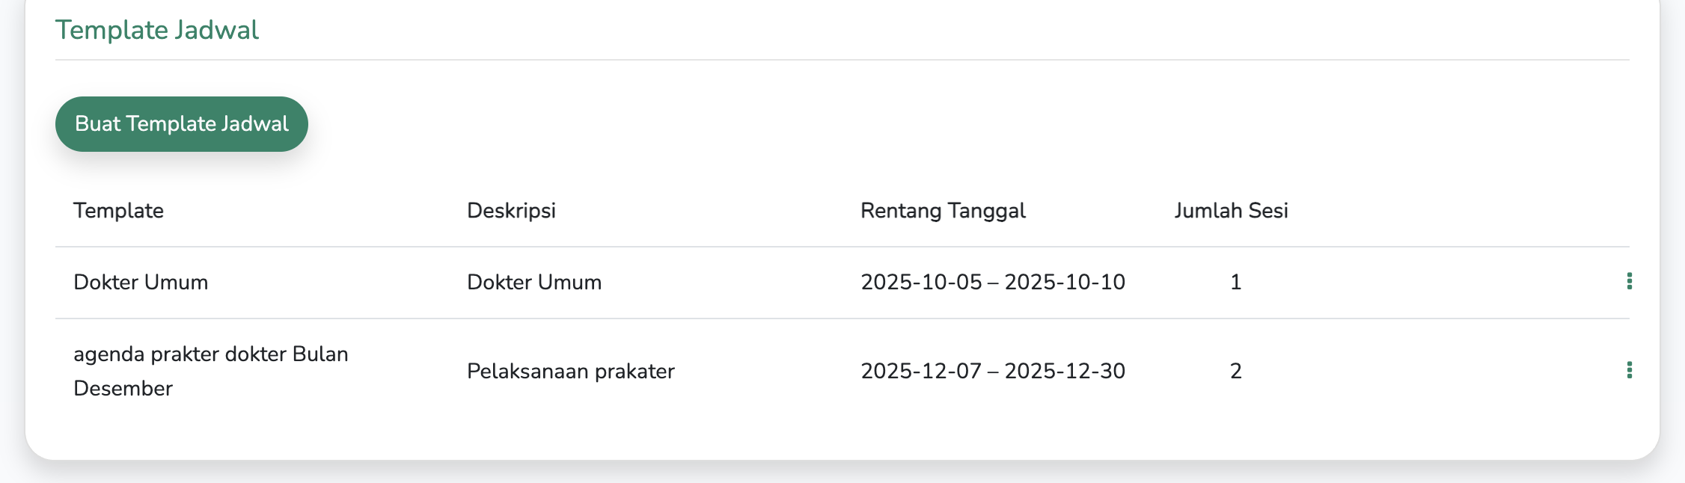The image size is (1685, 483).
Task: Click the Template Jadwal section heading
Action: pos(157,30)
